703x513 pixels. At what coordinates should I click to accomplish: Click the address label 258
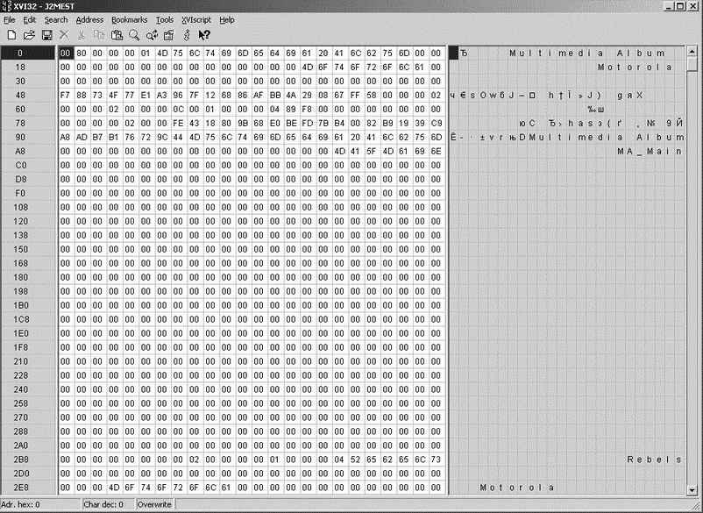[x=21, y=403]
